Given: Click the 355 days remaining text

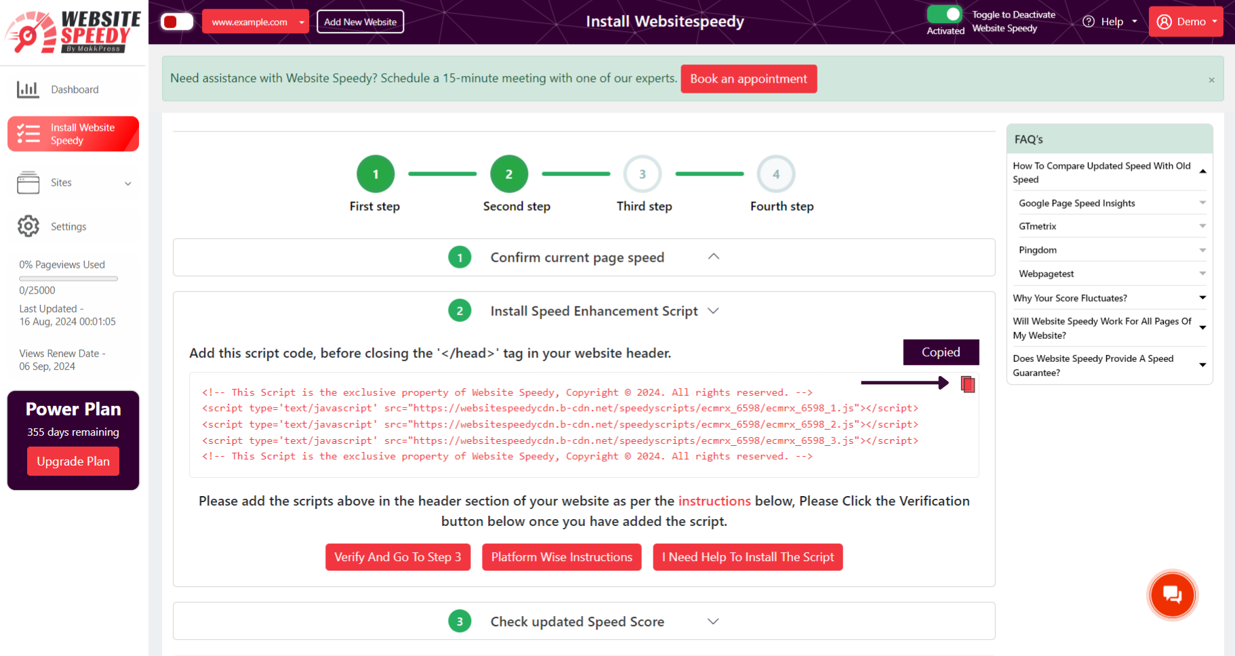Looking at the screenshot, I should coord(73,432).
